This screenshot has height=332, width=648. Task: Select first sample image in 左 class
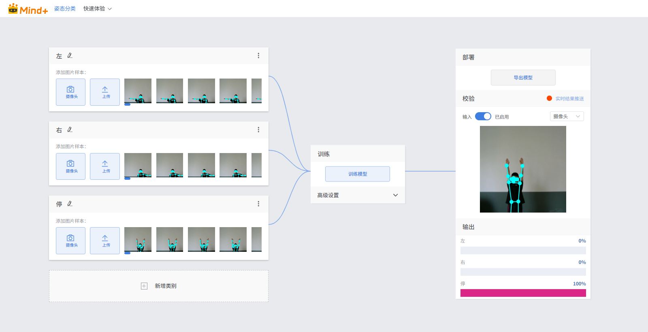138,91
